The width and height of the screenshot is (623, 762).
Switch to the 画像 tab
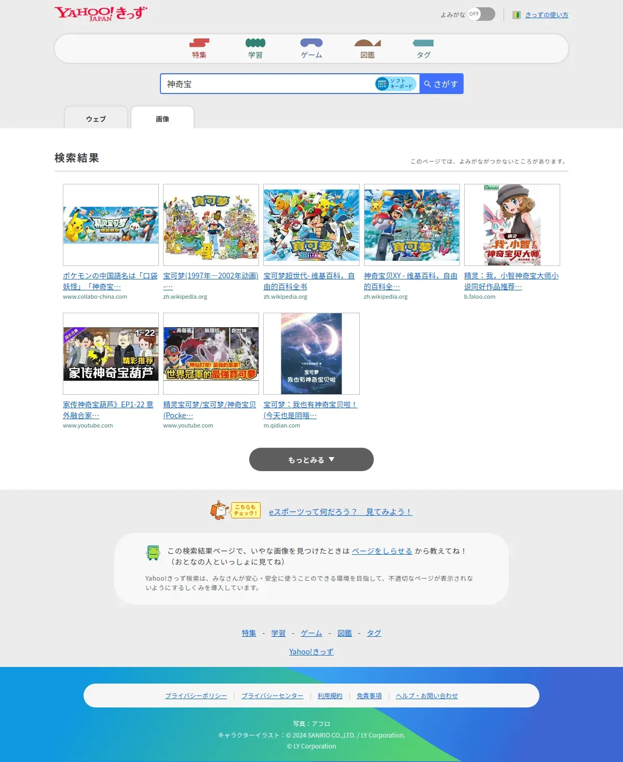point(162,118)
